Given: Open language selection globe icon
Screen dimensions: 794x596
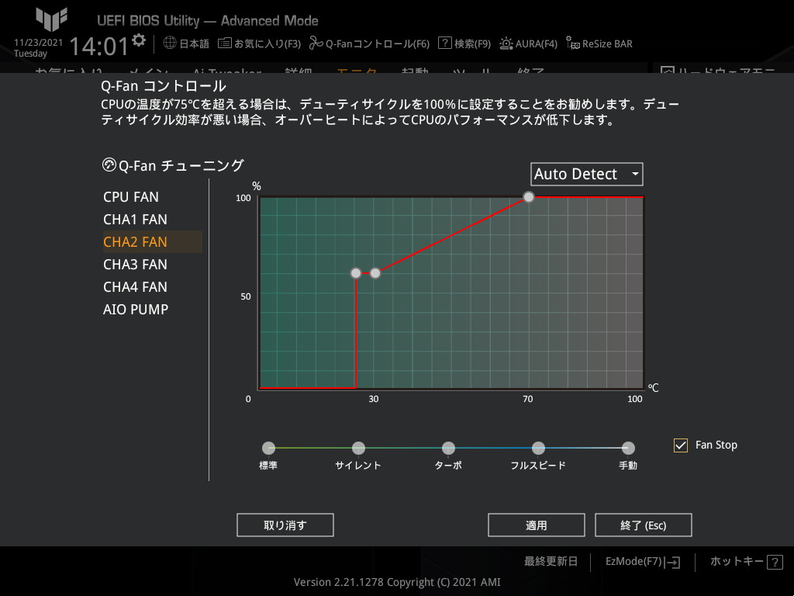Looking at the screenshot, I should click(170, 43).
